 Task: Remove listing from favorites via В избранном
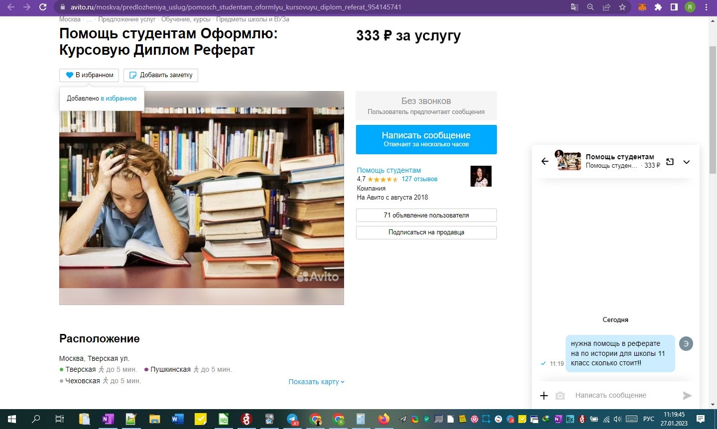coord(89,75)
